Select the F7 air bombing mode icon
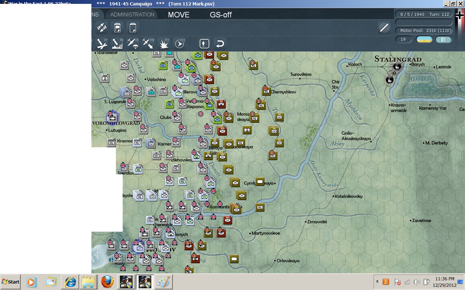Image resolution: width=465 pixels, height=290 pixels. (102, 43)
